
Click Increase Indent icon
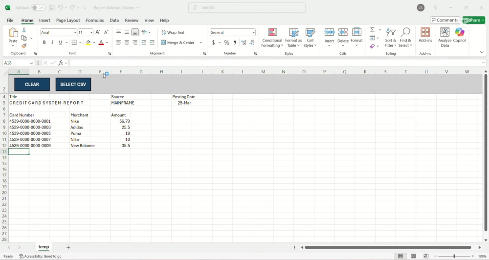(152, 43)
